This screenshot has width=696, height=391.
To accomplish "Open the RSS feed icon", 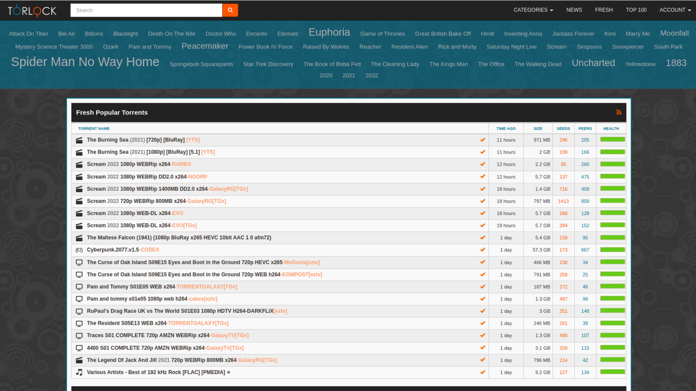I will pyautogui.click(x=619, y=113).
